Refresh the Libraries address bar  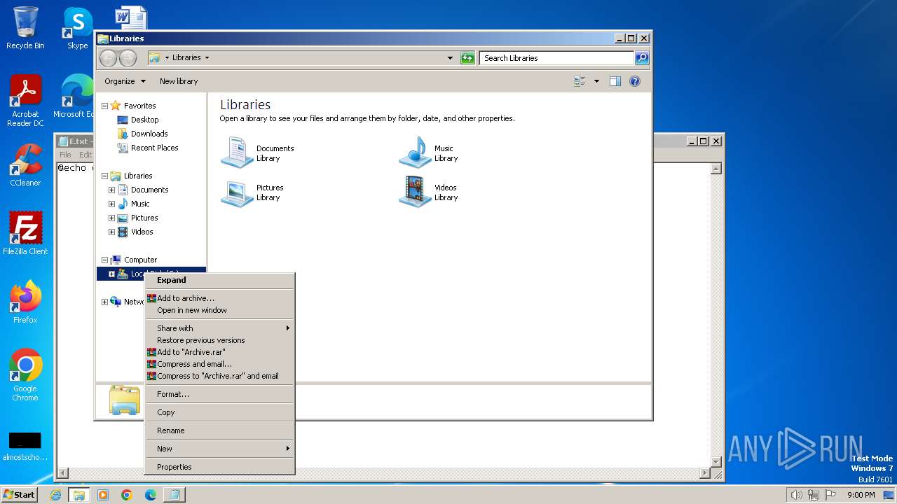467,58
